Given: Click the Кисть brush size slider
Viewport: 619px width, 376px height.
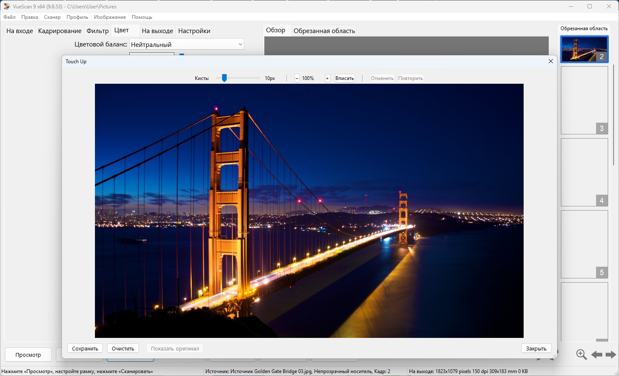Looking at the screenshot, I should [x=225, y=78].
